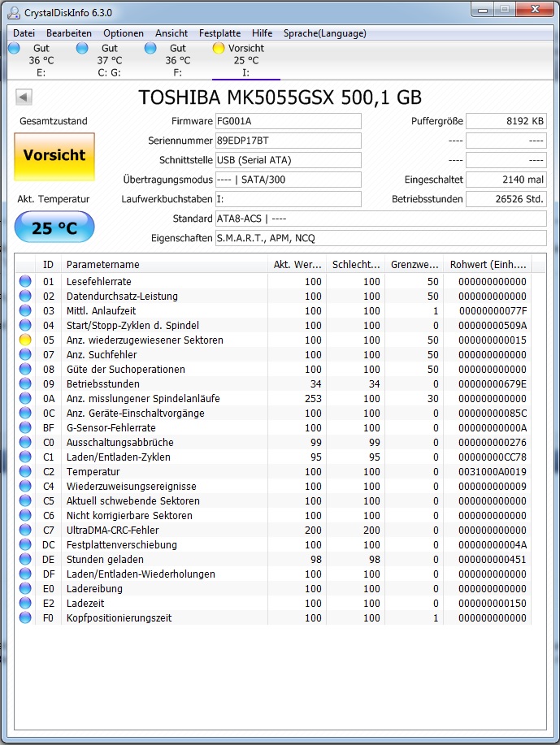Click the yellow Vorsicht health status button

(54, 157)
